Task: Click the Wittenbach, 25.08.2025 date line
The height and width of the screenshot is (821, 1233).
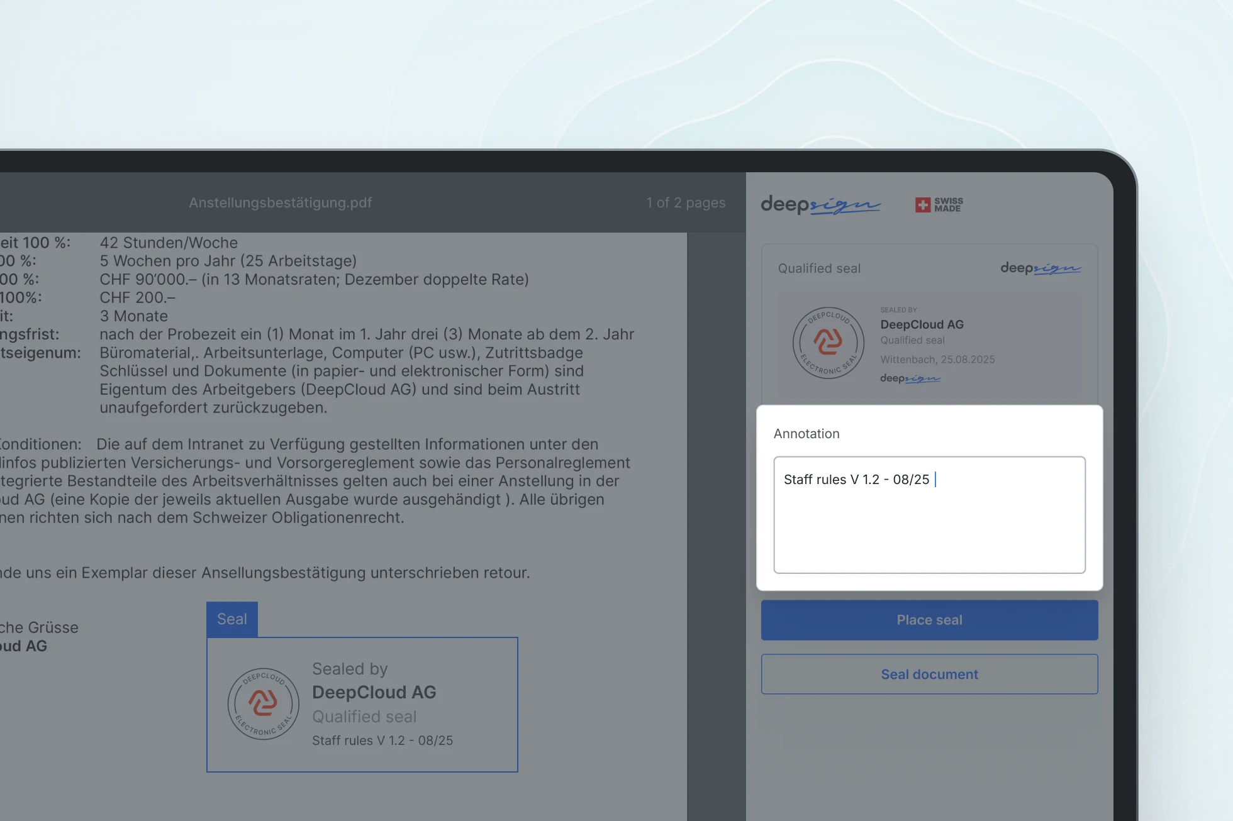Action: [937, 360]
